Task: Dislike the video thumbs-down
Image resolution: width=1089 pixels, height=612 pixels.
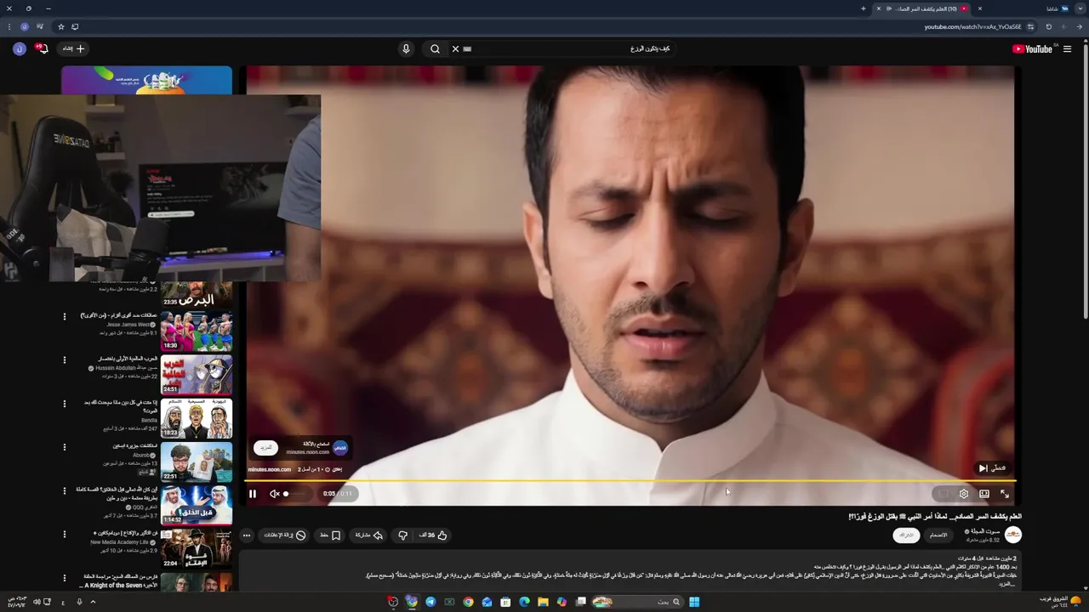Action: coord(403,535)
